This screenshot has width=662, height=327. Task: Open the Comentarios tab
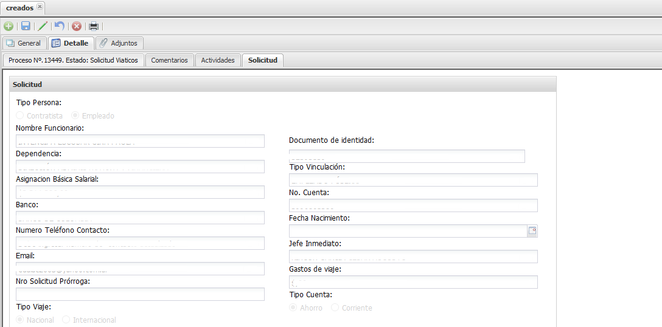169,60
